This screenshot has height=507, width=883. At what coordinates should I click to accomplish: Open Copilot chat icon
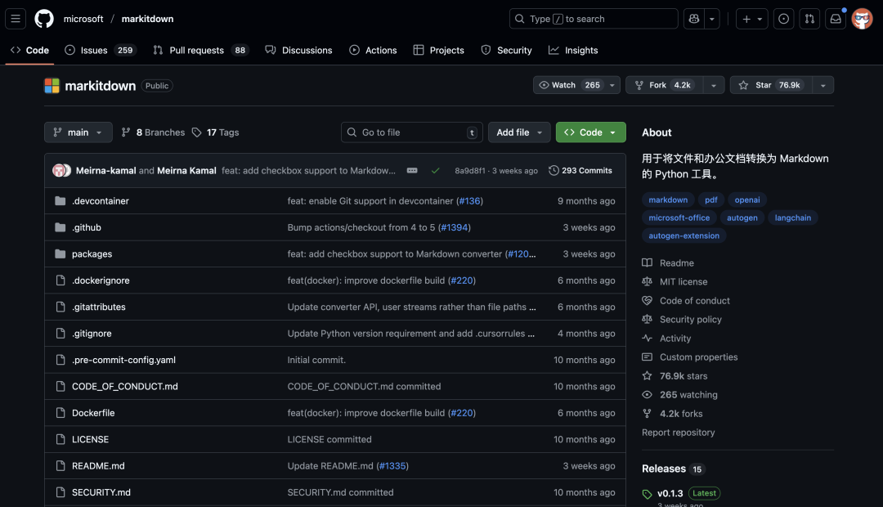coord(694,19)
